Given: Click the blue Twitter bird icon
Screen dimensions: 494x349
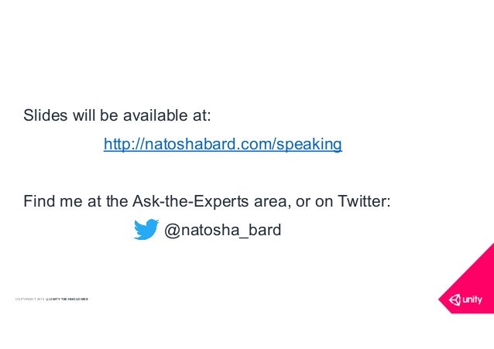Looking at the screenshot, I should (x=146, y=229).
